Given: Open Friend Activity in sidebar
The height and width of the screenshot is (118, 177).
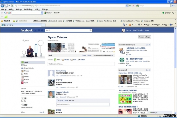Looking at the screenshot, I should click(29, 68).
